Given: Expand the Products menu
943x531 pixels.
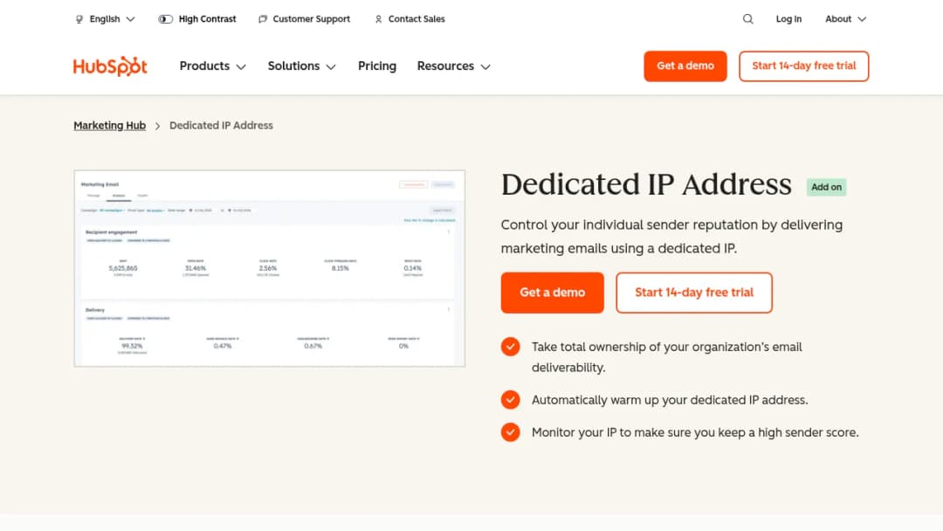Looking at the screenshot, I should [x=213, y=66].
